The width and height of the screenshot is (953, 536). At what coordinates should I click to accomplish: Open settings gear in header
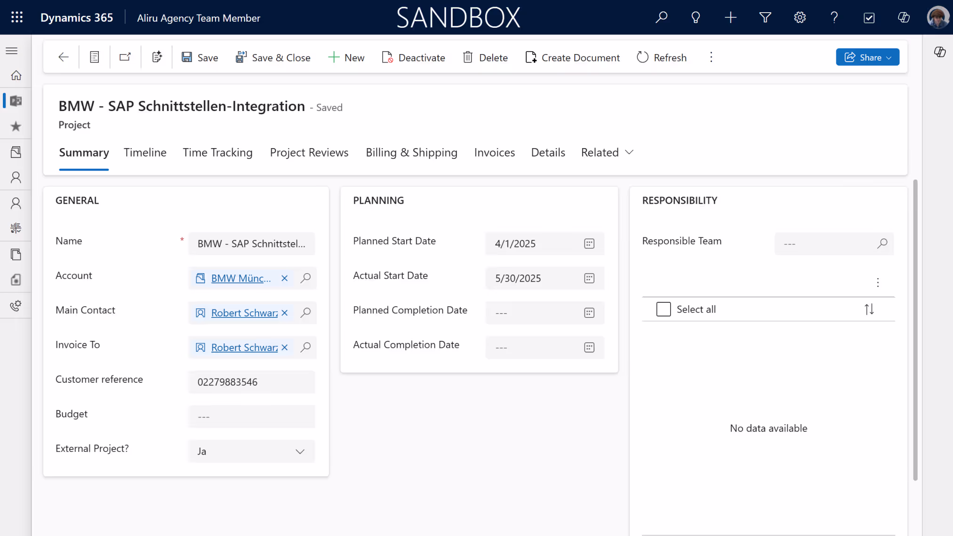(800, 17)
